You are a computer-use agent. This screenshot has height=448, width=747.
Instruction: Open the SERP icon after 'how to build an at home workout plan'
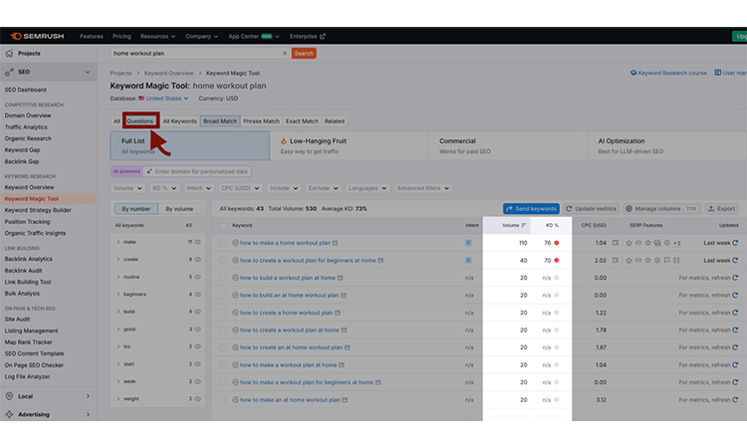pos(344,295)
